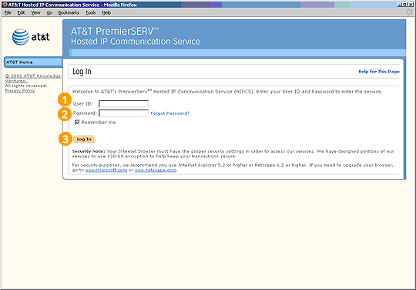This screenshot has height=290, width=416.
Task: Focus the Password input field
Action: pos(123,113)
